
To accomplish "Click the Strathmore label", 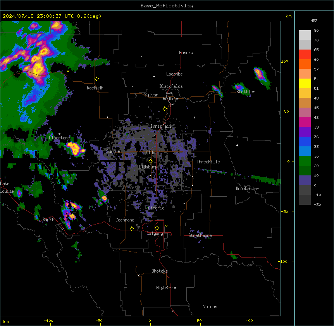I will 200,235.
